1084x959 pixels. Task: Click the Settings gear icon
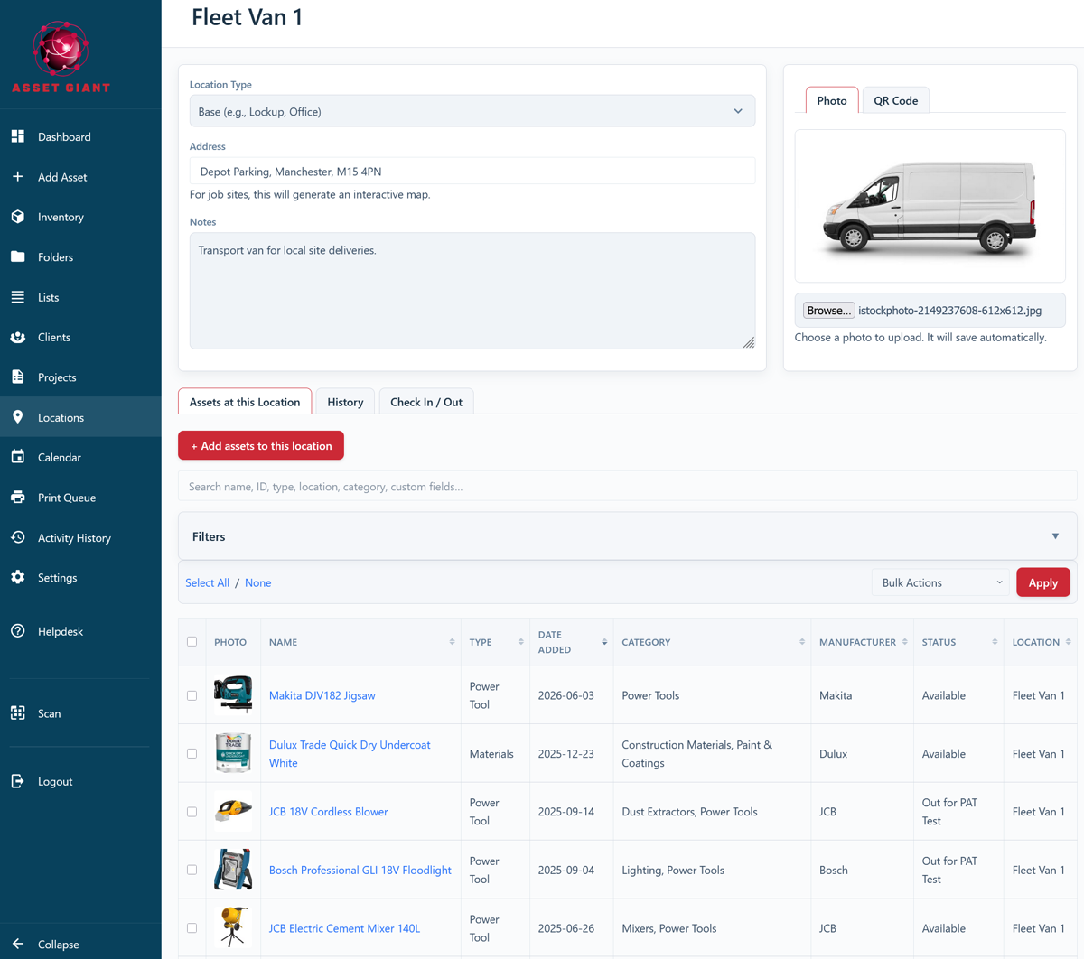click(x=18, y=577)
